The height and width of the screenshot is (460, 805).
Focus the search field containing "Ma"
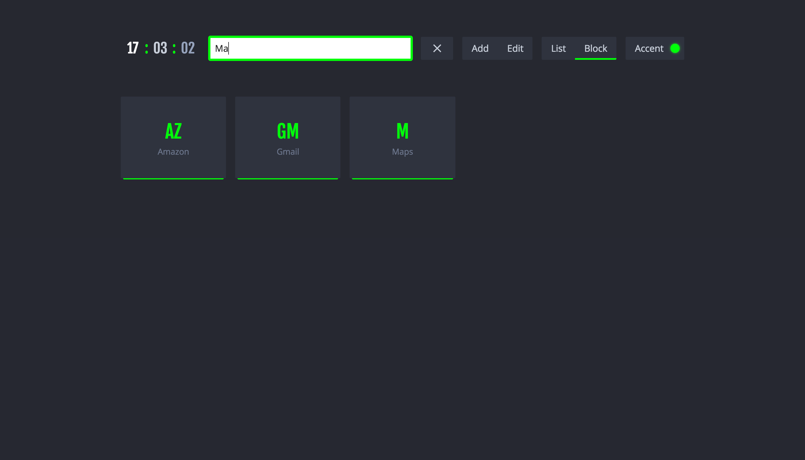coord(310,48)
